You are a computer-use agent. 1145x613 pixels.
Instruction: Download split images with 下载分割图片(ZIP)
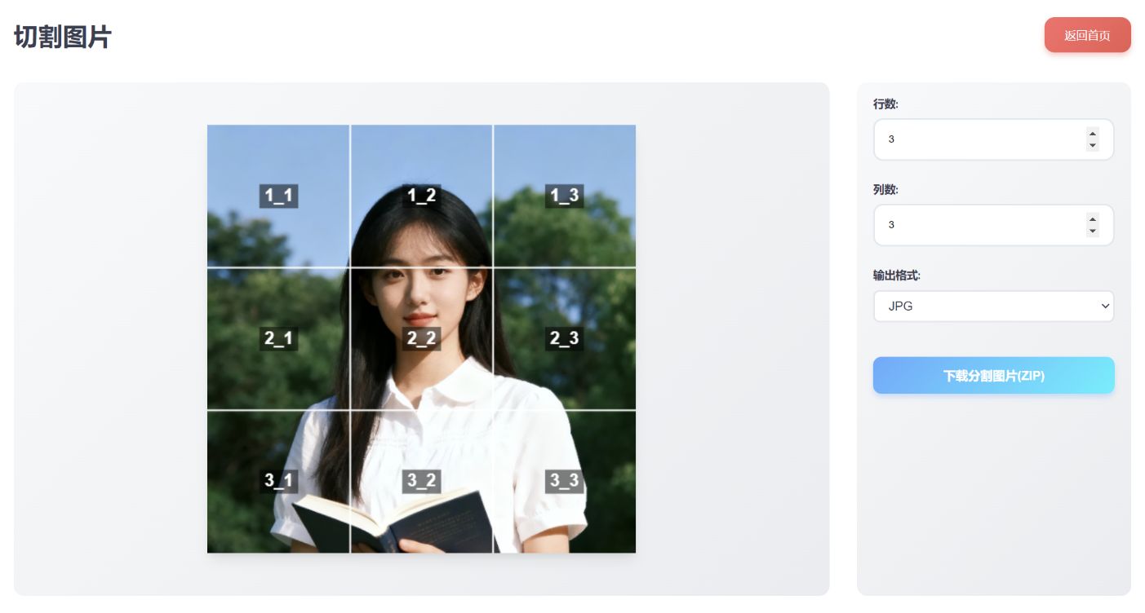point(993,376)
